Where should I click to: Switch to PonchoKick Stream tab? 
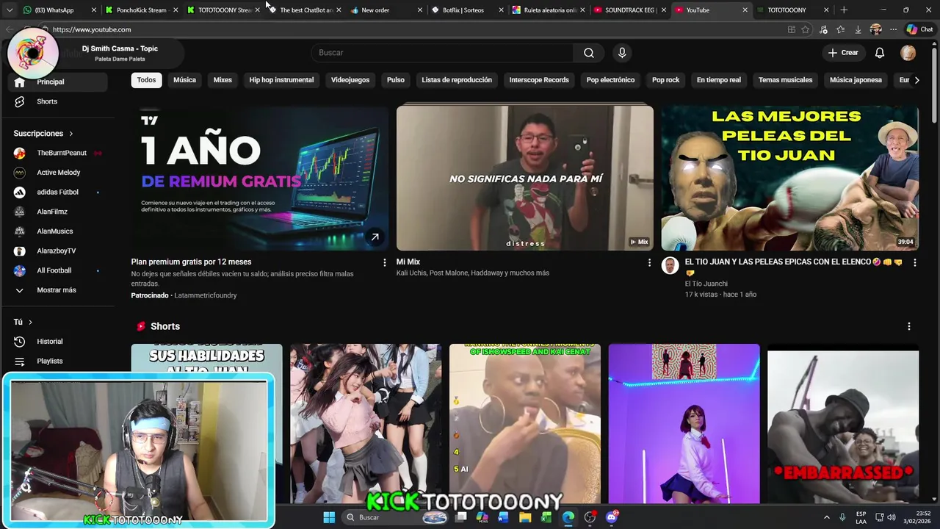(141, 10)
